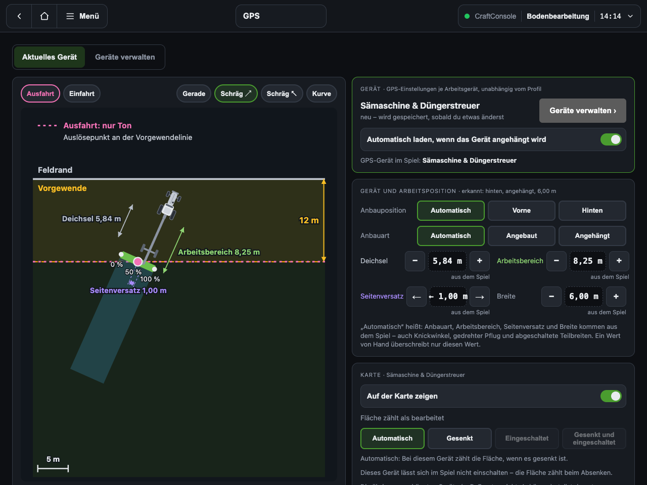The width and height of the screenshot is (647, 485).
Task: Click the GPS title field
Action: [281, 16]
